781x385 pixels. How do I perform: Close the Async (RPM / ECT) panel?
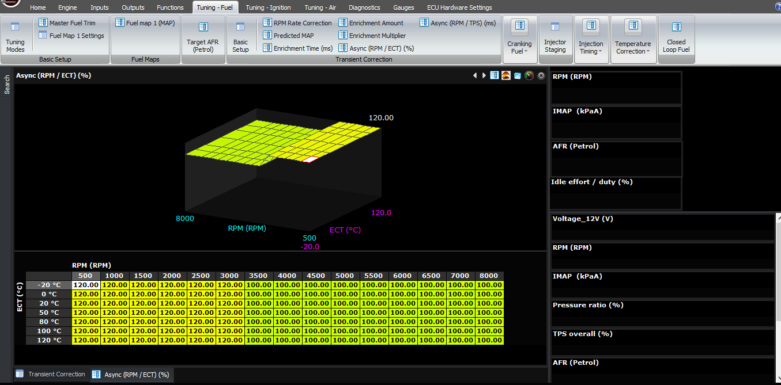point(541,75)
